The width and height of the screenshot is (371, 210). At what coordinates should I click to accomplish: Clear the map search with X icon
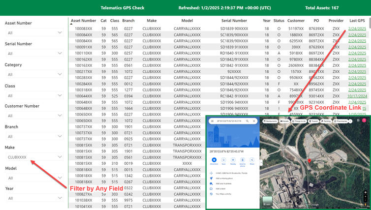(x=254, y=121)
